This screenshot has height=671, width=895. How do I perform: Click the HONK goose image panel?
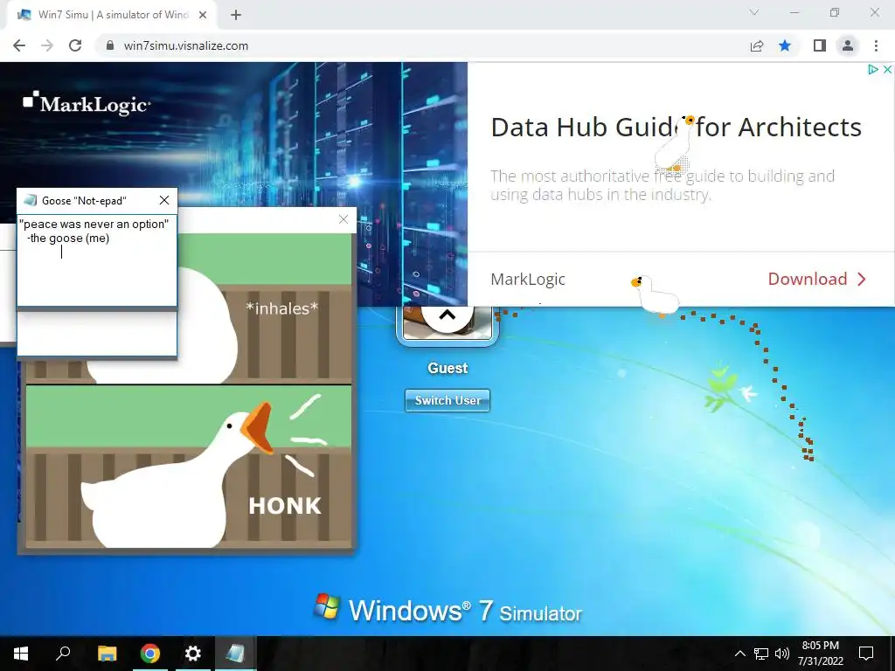tap(189, 467)
